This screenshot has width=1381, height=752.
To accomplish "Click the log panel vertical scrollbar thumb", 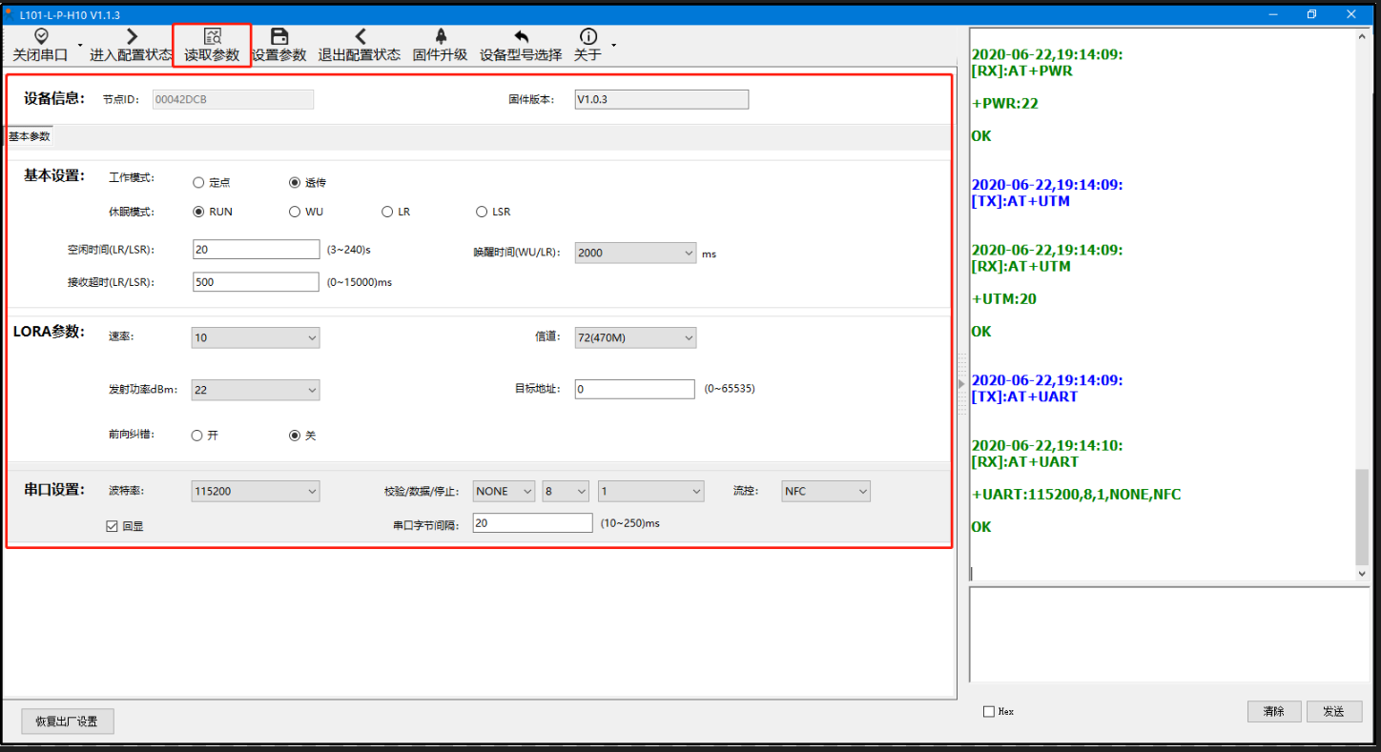I will point(1361,517).
